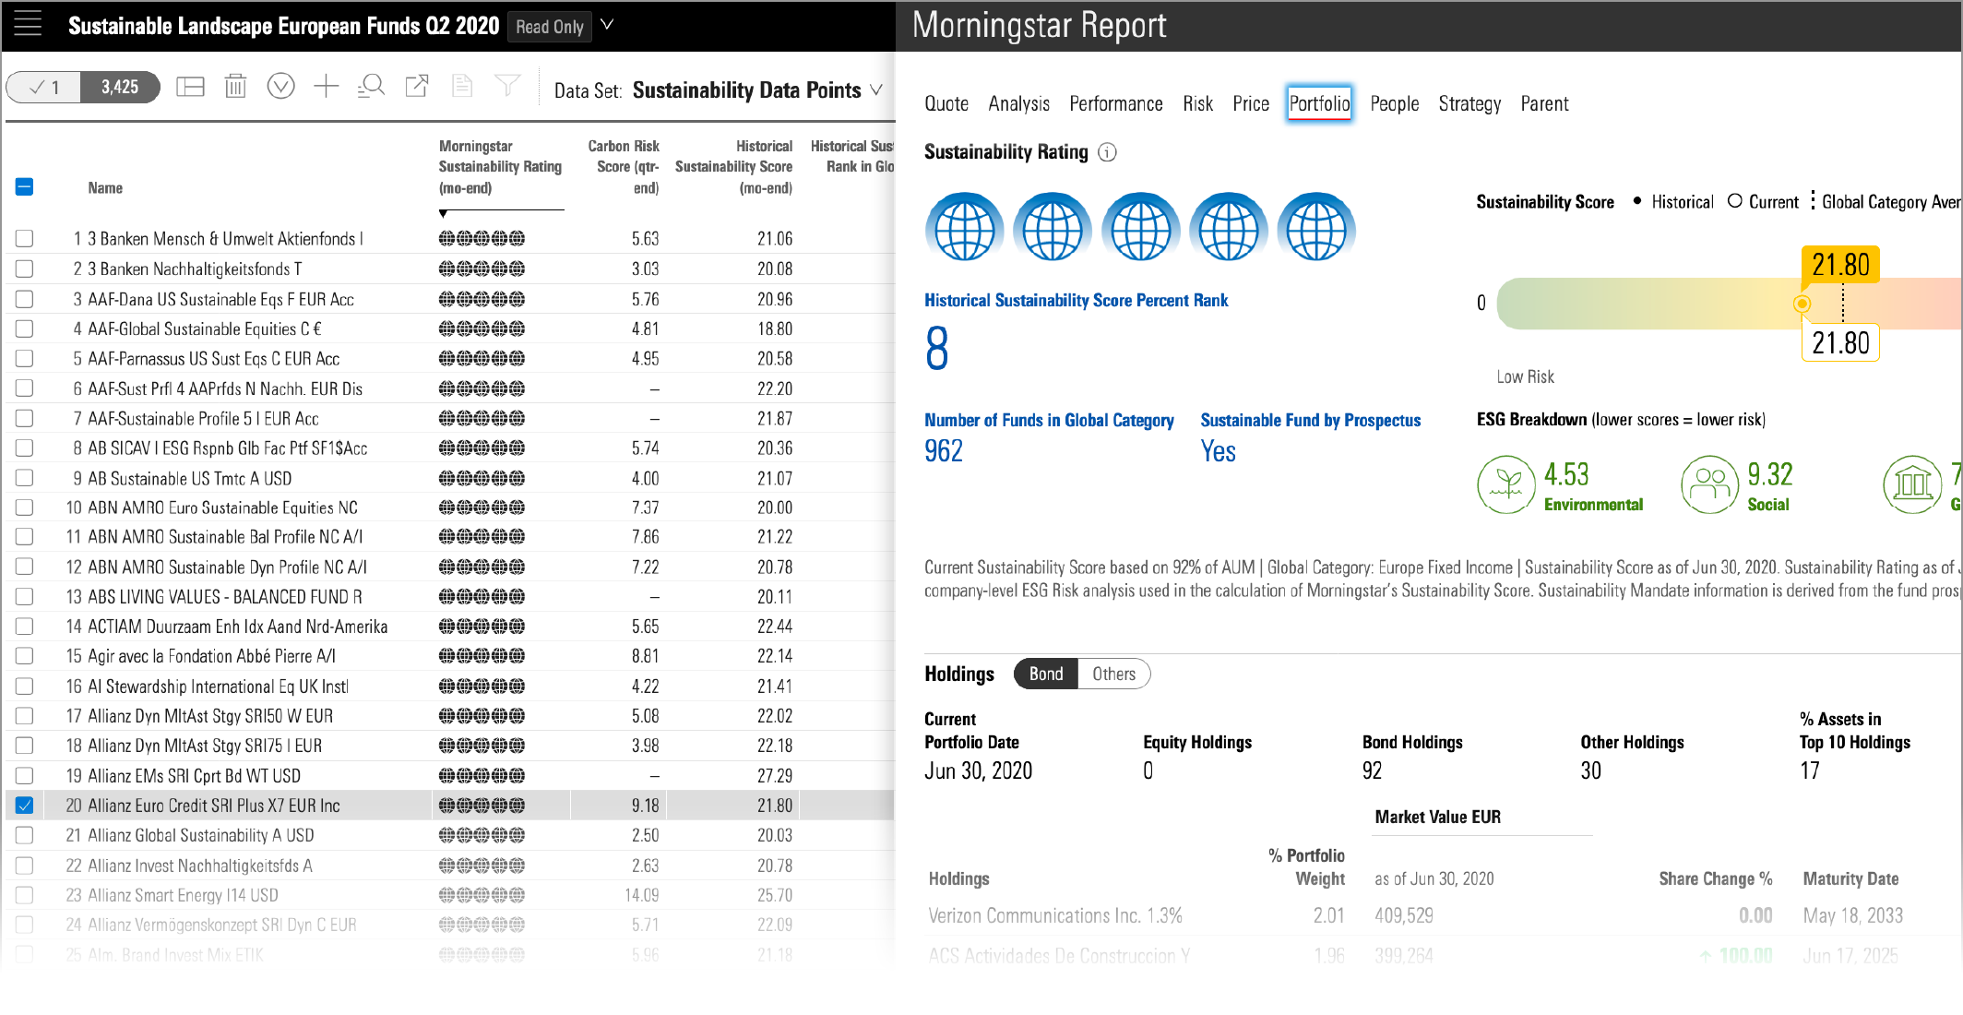Click the export arrow icon
The height and width of the screenshot is (1015, 1963).
coord(417,87)
